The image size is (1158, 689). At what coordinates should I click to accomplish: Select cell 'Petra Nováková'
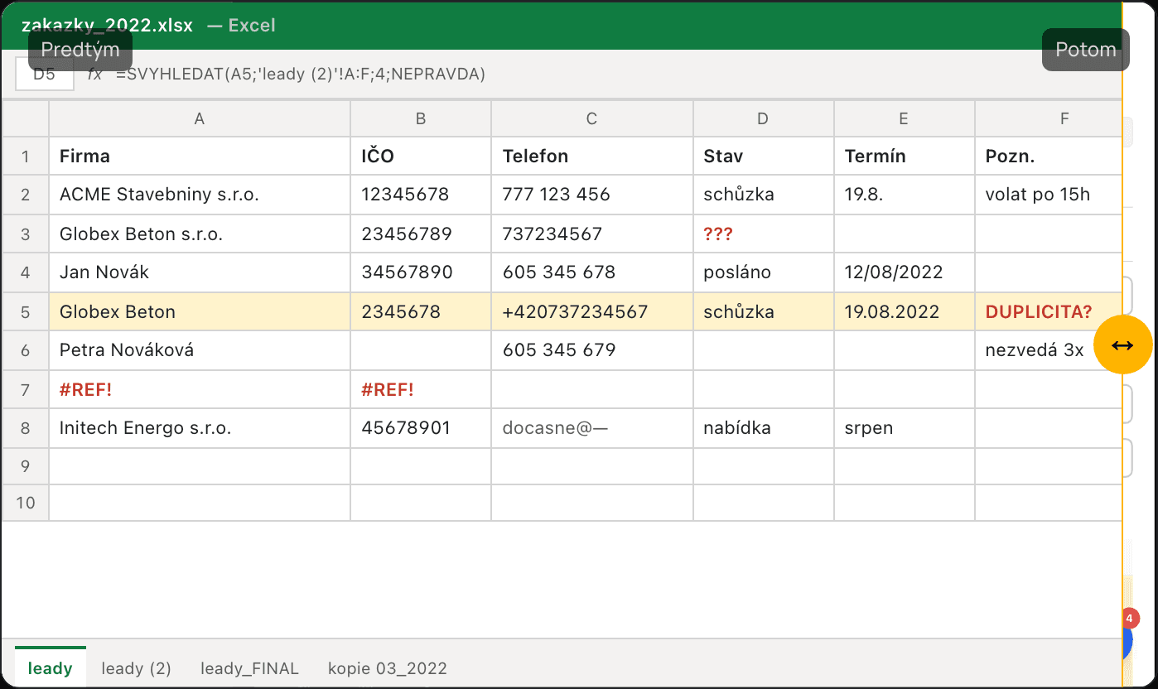point(200,350)
